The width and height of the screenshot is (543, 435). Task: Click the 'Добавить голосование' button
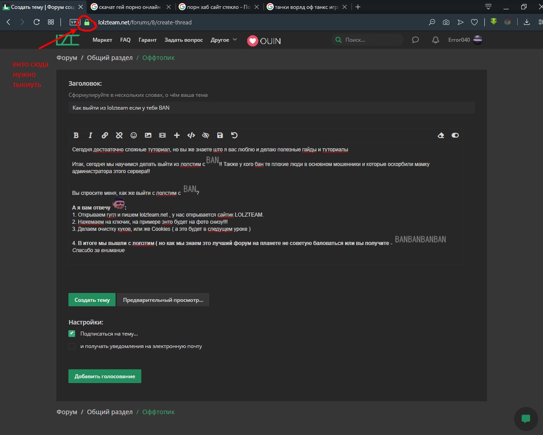105,376
